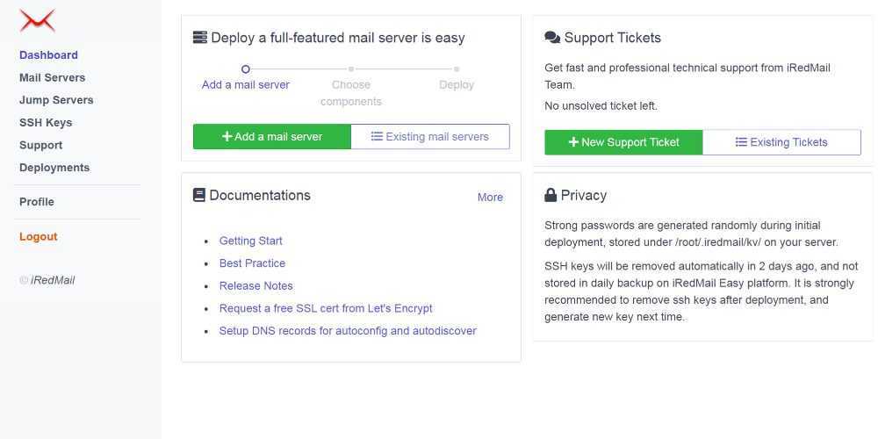Click the plus icon in New Support Ticket
Image resolution: width=878 pixels, height=439 pixels.
pos(573,142)
